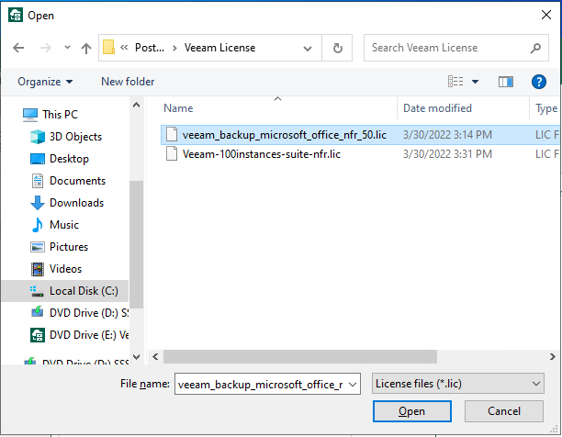Click the Veeam app icon in title bar
Viewport: 562px width, 437px height.
(x=16, y=15)
